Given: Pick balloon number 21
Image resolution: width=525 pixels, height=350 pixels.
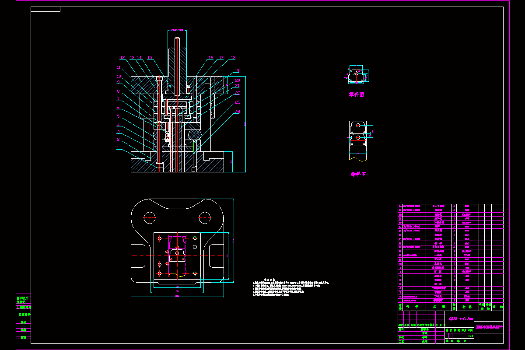Looking at the screenshot, I should click(237, 86).
